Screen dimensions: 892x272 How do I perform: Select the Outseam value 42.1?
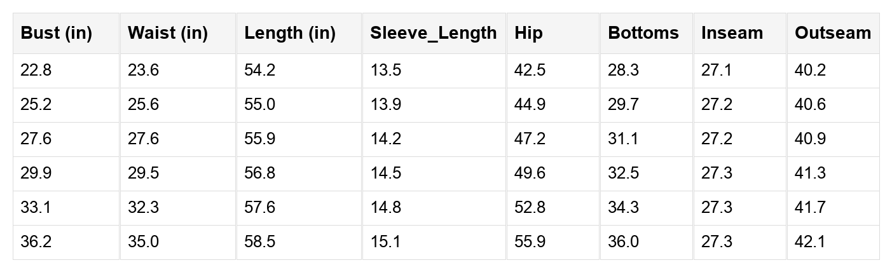click(x=810, y=242)
